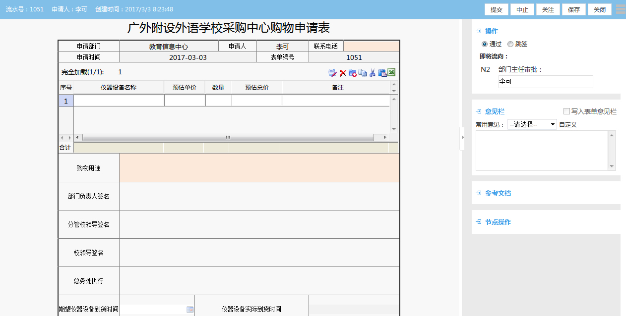Click the scissors cut icon
The height and width of the screenshot is (316, 626).
pyautogui.click(x=373, y=73)
